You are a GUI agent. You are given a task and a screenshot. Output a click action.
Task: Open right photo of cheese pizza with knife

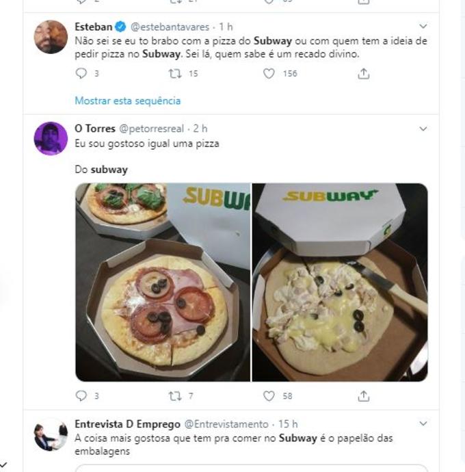[340, 282]
